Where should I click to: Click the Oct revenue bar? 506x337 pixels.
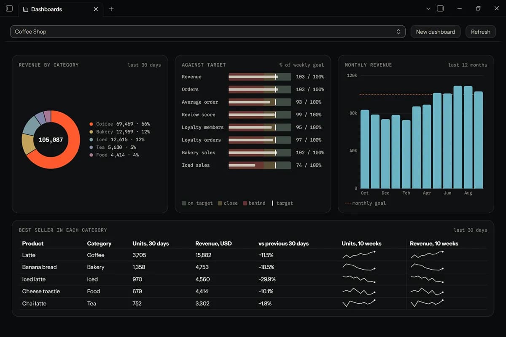(x=365, y=149)
